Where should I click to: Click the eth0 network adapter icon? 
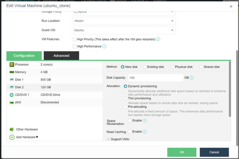point(12,103)
